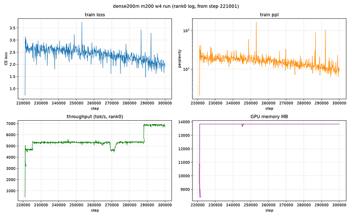Click the 250000 step tick under GPU memory

(251, 205)
